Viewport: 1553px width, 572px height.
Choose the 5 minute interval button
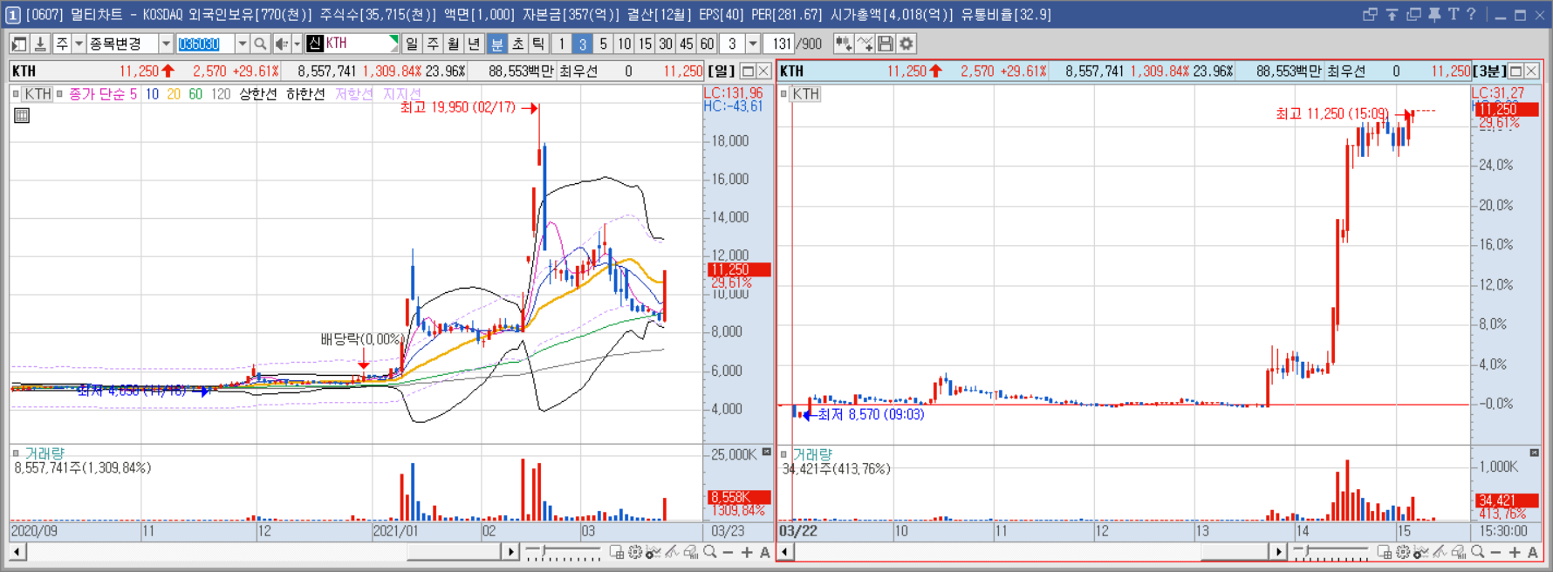(x=604, y=44)
